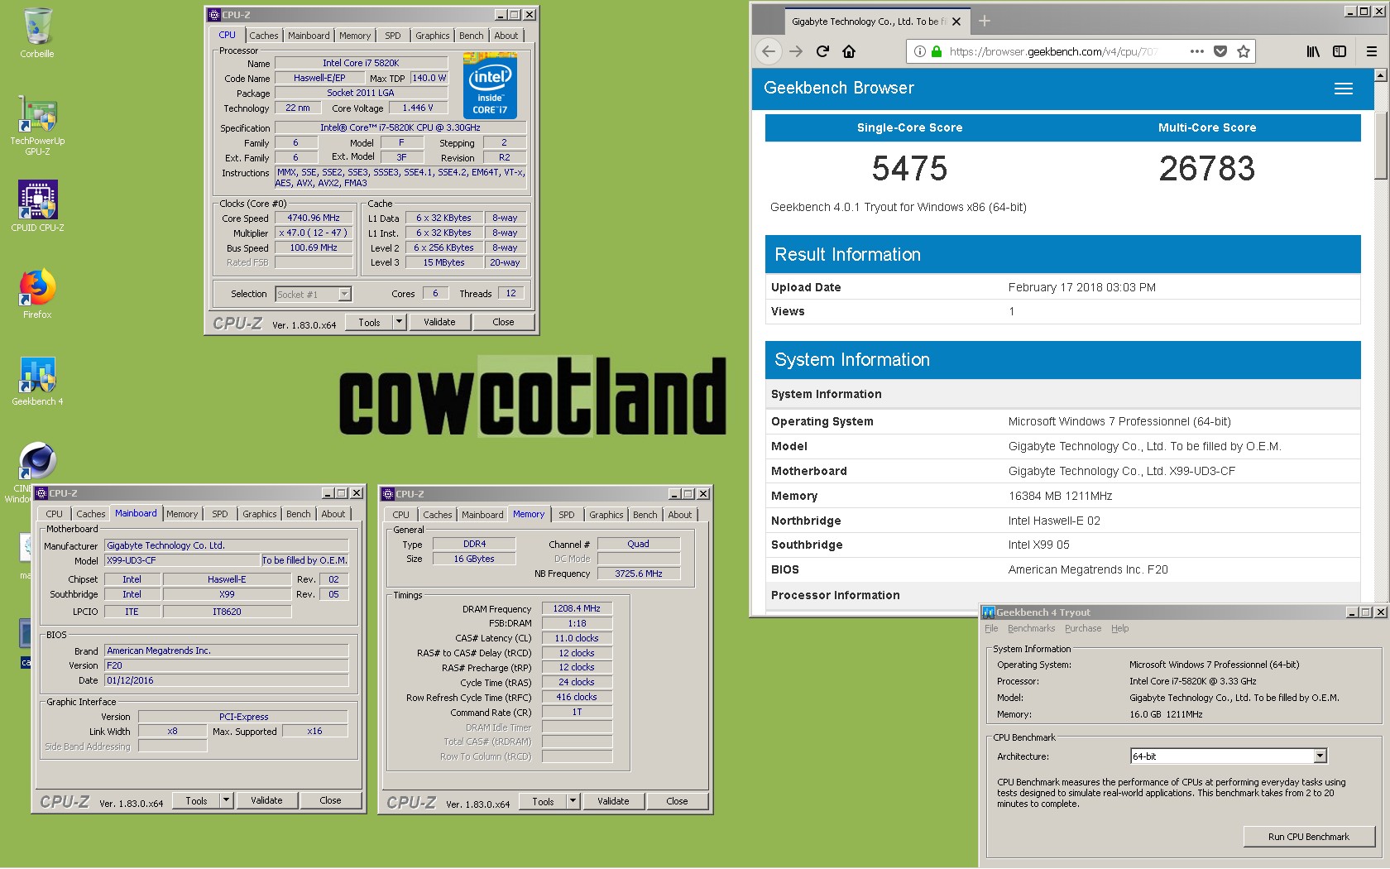Open Tools dropdown arrow in Mainboard CPU-Z window
The image size is (1390, 869).
[226, 800]
